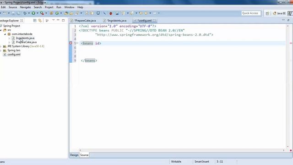Select Spring Project in Package Explorer

tap(11, 26)
